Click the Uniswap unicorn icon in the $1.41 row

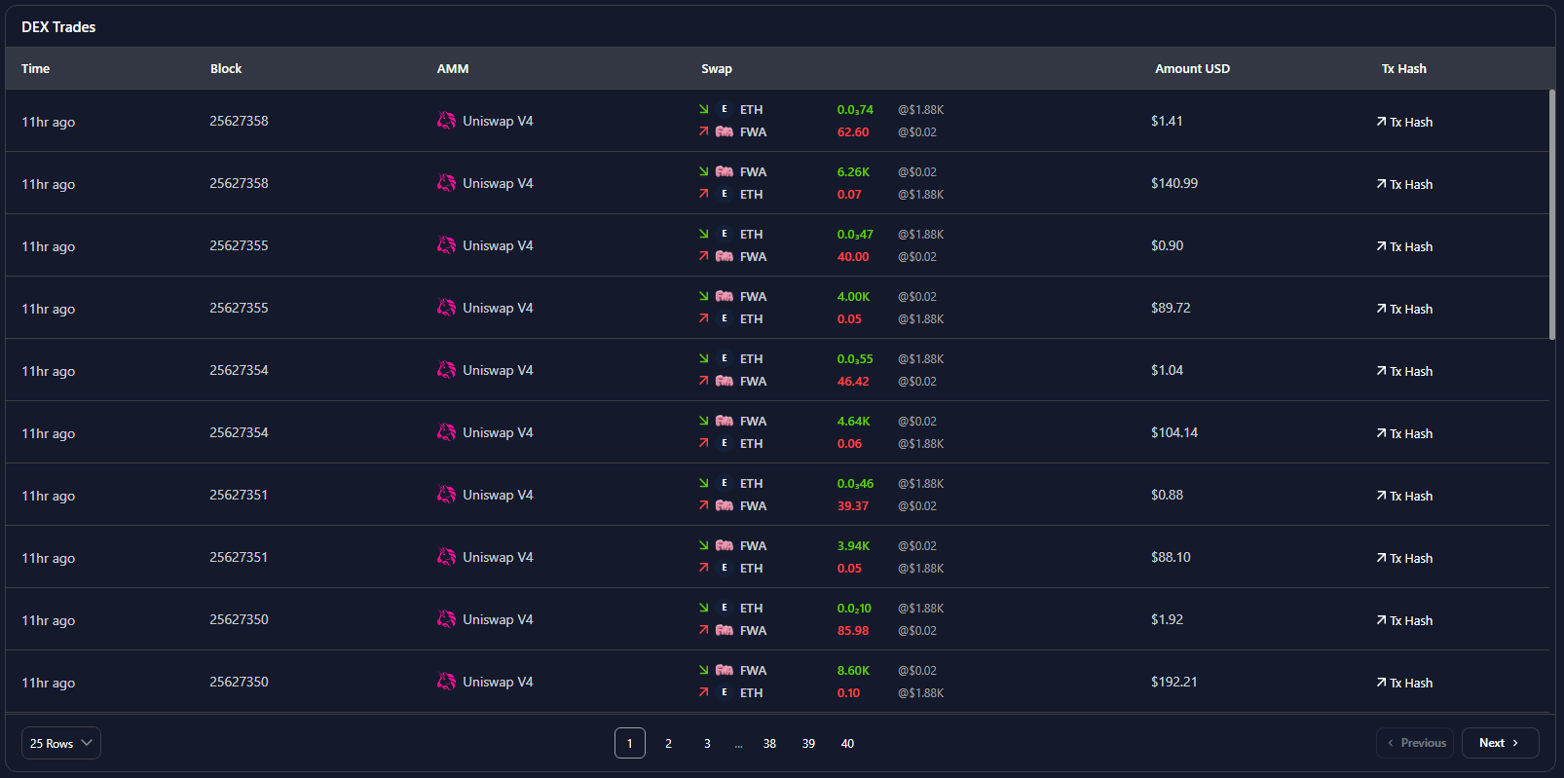[x=446, y=121]
